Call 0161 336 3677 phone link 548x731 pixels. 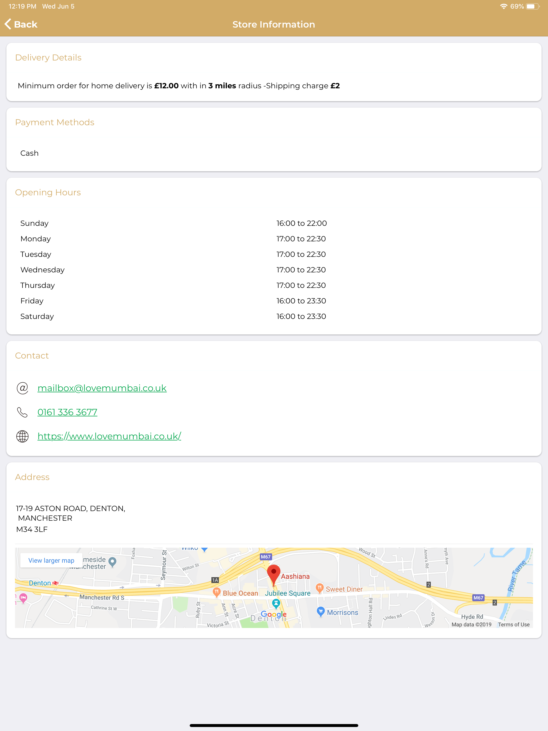(67, 412)
